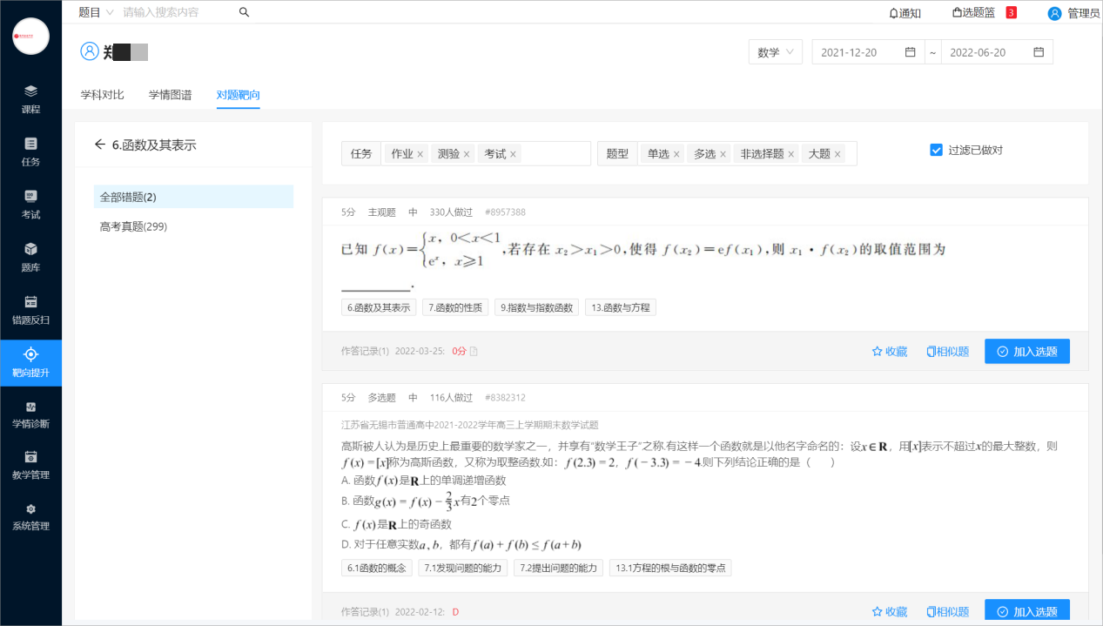Remove the 大题 question type tag
This screenshot has height=626, width=1103.
coord(837,154)
